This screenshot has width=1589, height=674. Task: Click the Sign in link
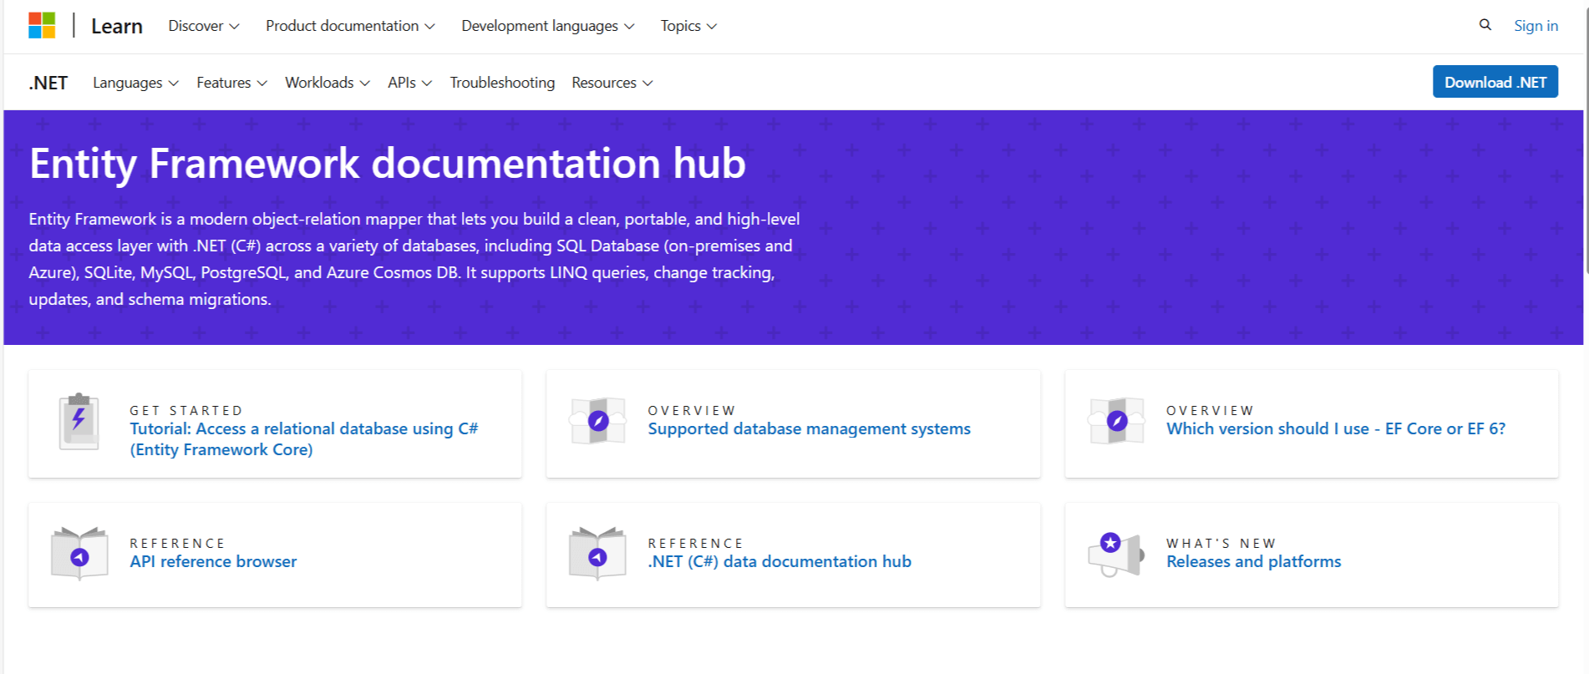(1536, 26)
